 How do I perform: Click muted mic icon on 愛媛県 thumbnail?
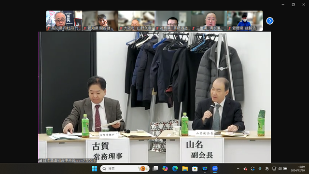tap(230, 29)
